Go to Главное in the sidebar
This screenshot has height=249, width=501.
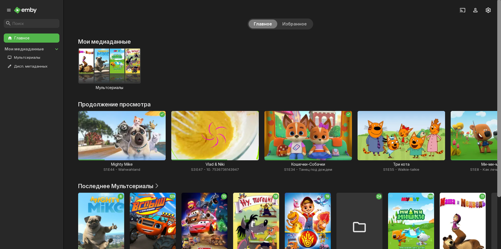point(31,38)
